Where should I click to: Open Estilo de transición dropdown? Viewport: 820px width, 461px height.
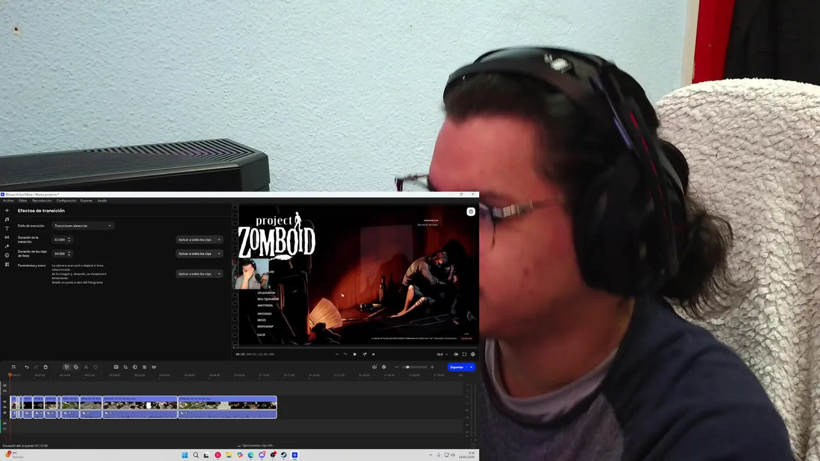[x=83, y=225]
